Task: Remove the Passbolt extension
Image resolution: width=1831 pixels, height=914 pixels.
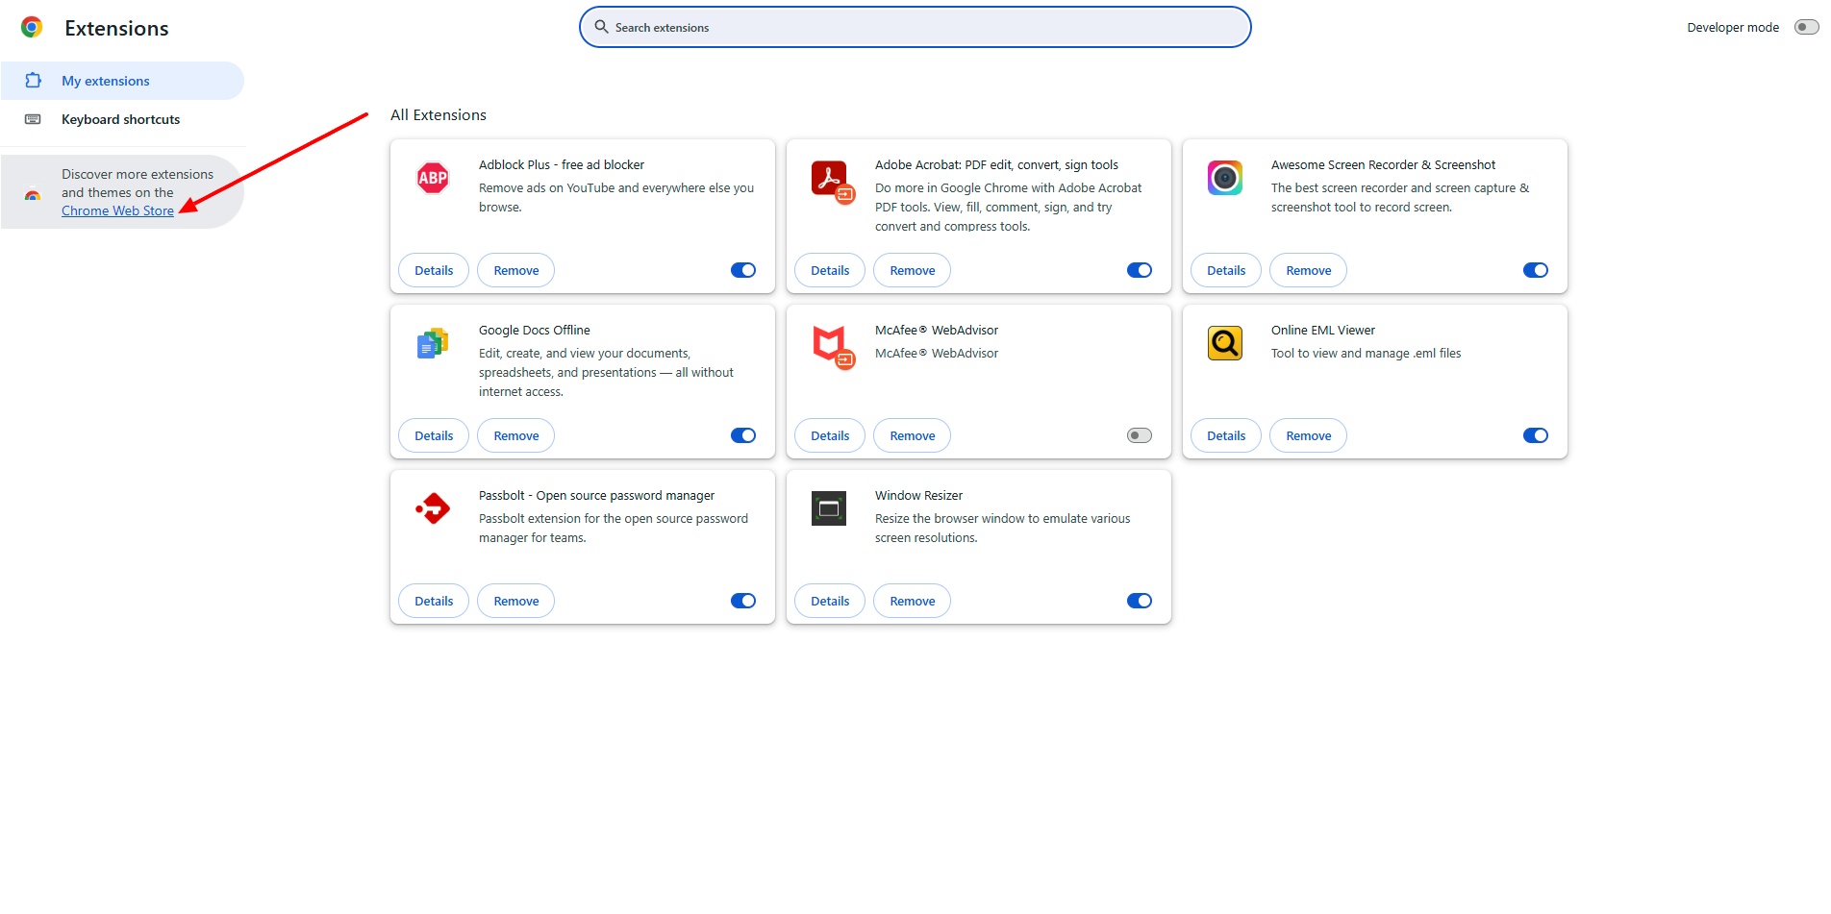Action: [x=515, y=601]
